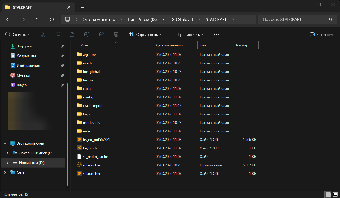Click the Rename icon in toolbar

coord(87,35)
